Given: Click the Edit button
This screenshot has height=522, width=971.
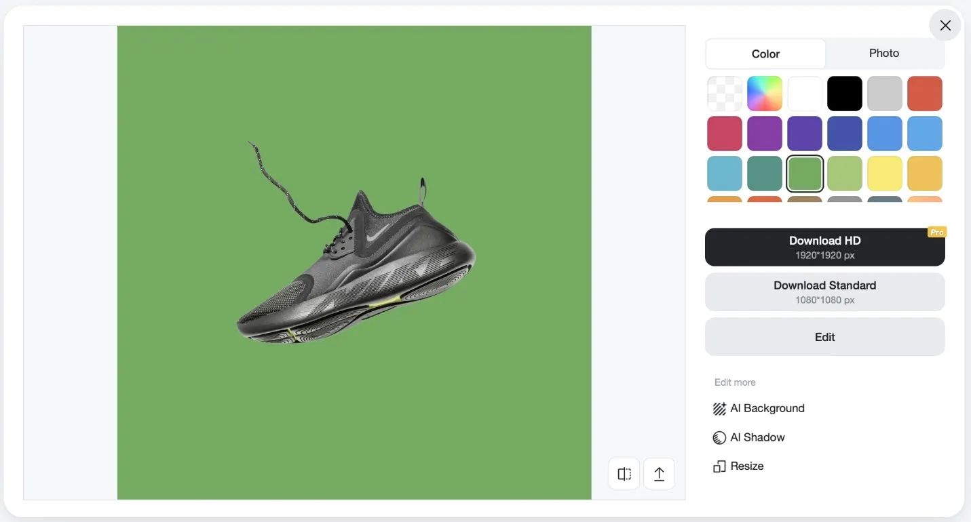Looking at the screenshot, I should click(825, 337).
